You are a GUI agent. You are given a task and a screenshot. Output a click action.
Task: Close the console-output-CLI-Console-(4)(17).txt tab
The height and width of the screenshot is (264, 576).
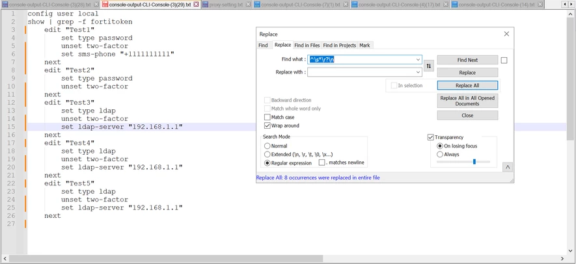(x=446, y=5)
